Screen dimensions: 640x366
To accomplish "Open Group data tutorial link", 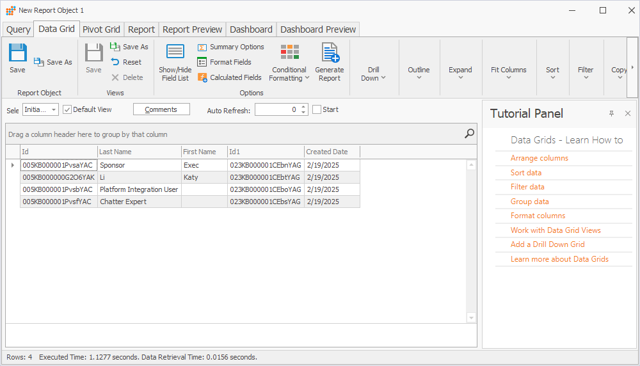I will pyautogui.click(x=529, y=201).
